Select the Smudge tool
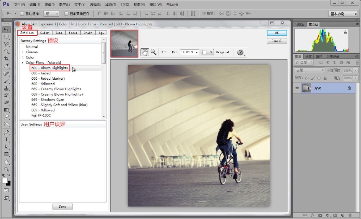The height and width of the screenshot is (219, 361). tap(6, 117)
